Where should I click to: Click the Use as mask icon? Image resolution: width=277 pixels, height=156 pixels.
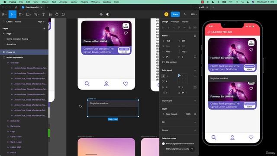point(108,14)
